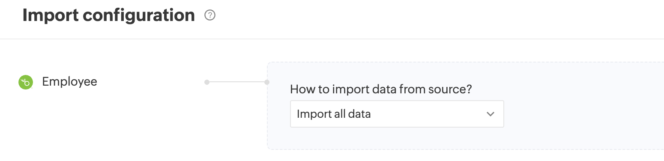The height and width of the screenshot is (161, 664).
Task: Click blank space right of the dropdown
Action: click(x=583, y=114)
